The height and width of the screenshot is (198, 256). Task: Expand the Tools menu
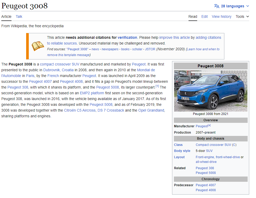[242, 16]
